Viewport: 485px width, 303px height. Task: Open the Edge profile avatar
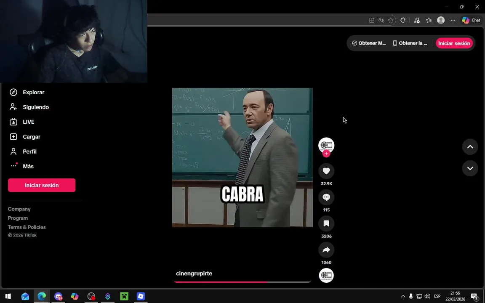click(441, 20)
